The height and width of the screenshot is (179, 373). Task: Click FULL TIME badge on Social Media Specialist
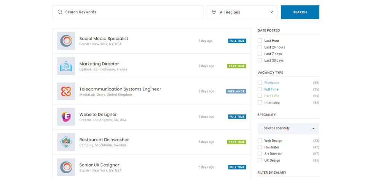click(x=237, y=41)
